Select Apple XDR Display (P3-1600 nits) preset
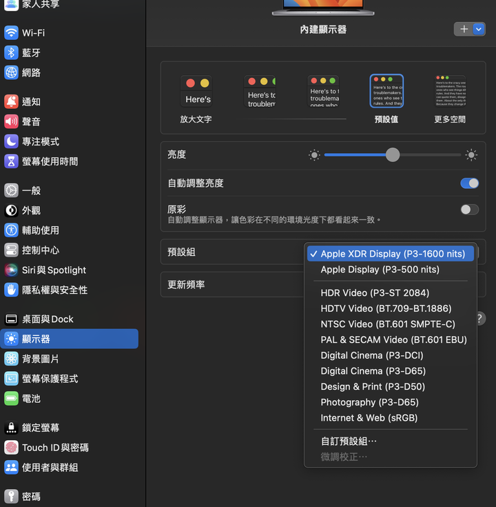Viewport: 496px width, 507px height. (x=391, y=254)
